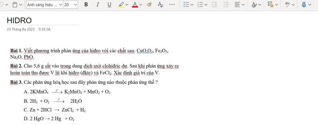Open font color options arrow
The image size is (318, 125).
(x=141, y=5)
